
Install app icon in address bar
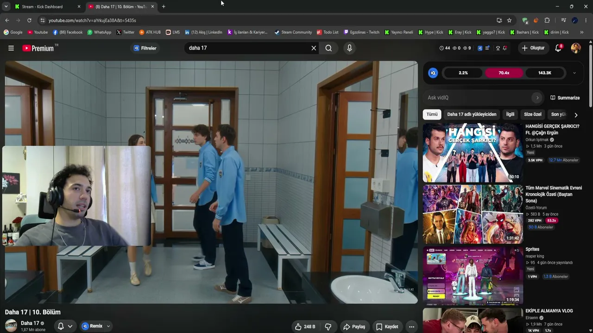click(x=499, y=20)
